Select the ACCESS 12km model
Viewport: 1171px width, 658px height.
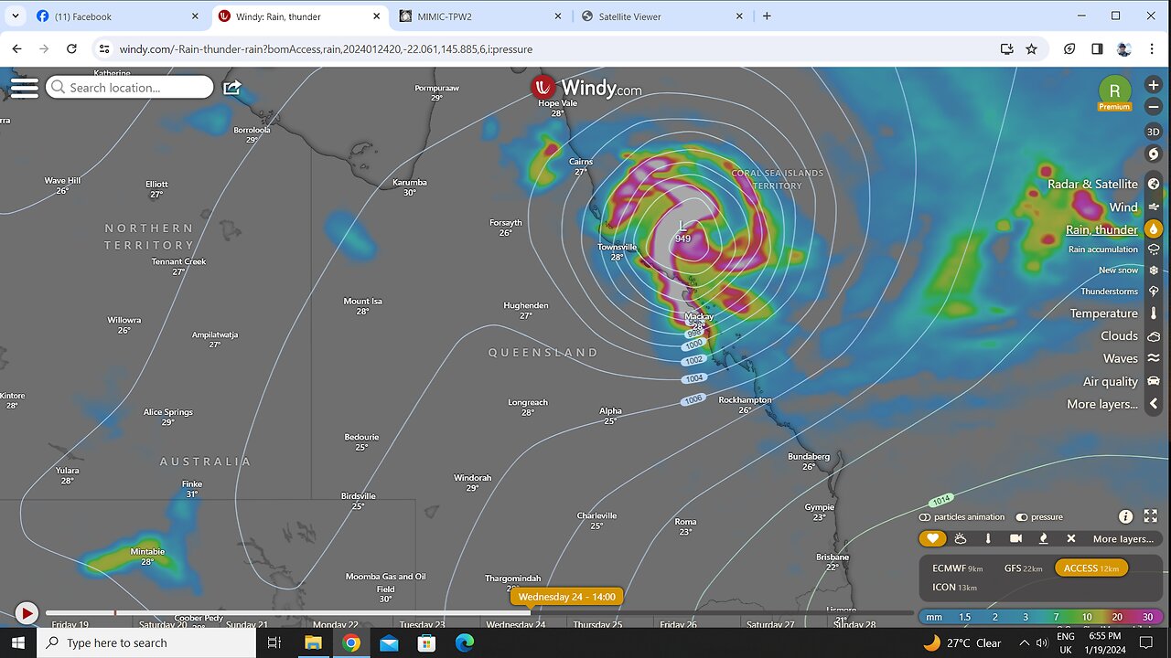pyautogui.click(x=1091, y=568)
